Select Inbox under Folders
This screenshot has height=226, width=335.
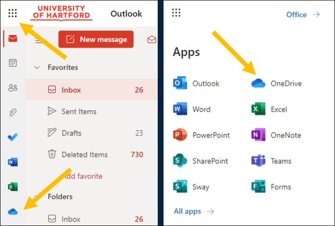[92, 219]
